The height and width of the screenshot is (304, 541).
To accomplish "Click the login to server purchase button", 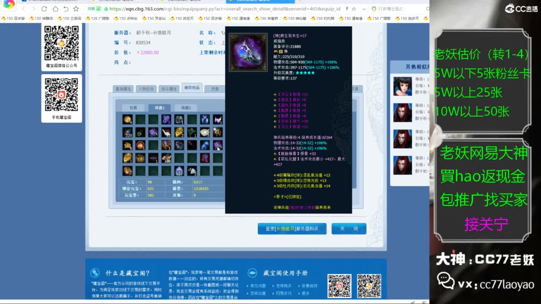I will [x=292, y=229].
